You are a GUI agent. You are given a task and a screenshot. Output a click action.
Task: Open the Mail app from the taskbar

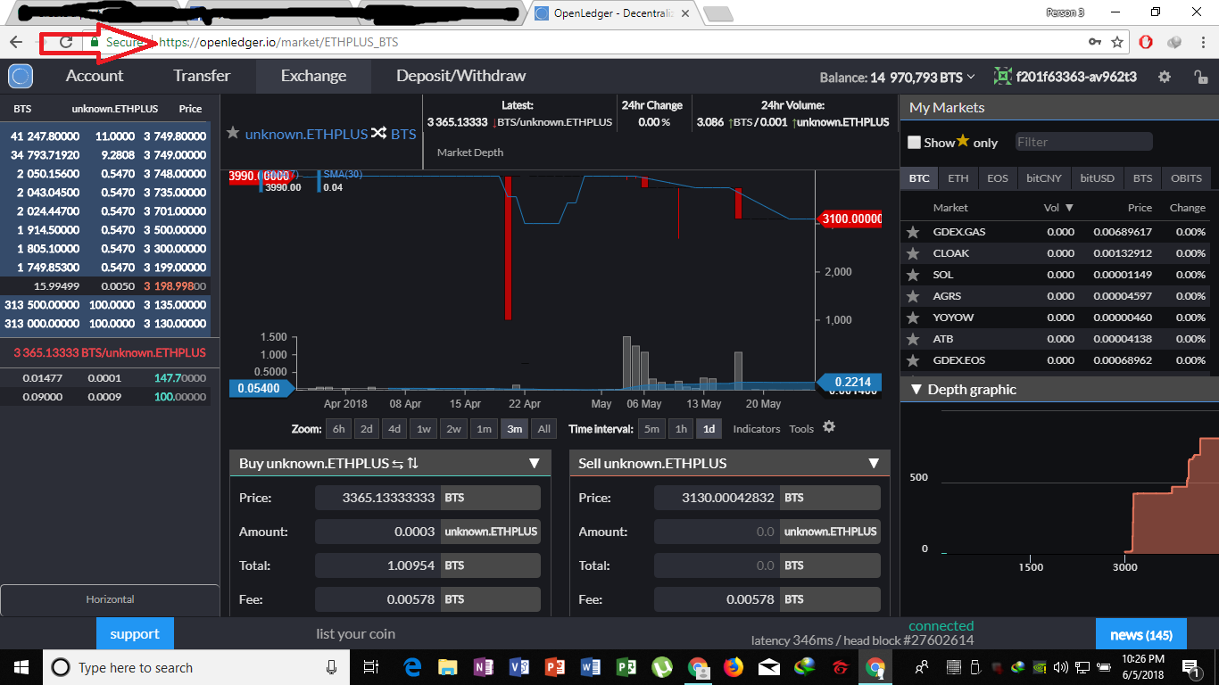click(x=769, y=667)
